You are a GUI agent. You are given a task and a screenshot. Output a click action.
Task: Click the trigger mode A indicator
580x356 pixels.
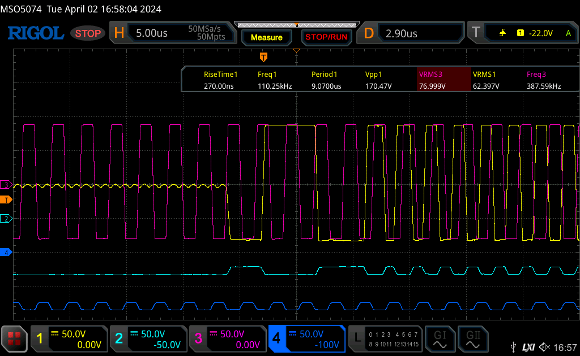click(568, 33)
